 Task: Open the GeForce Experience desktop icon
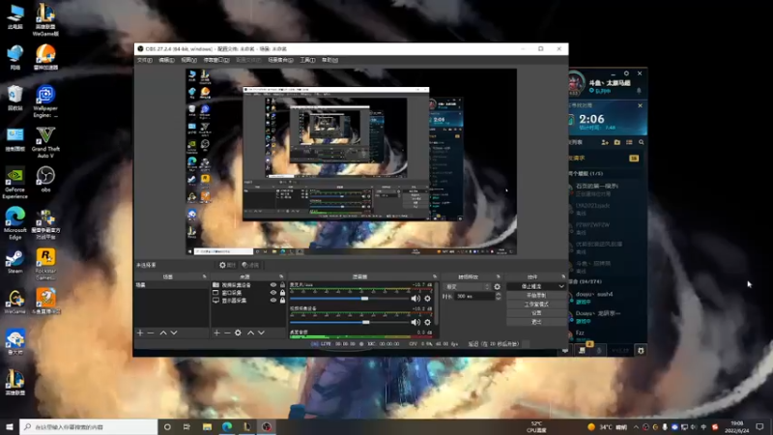point(14,182)
